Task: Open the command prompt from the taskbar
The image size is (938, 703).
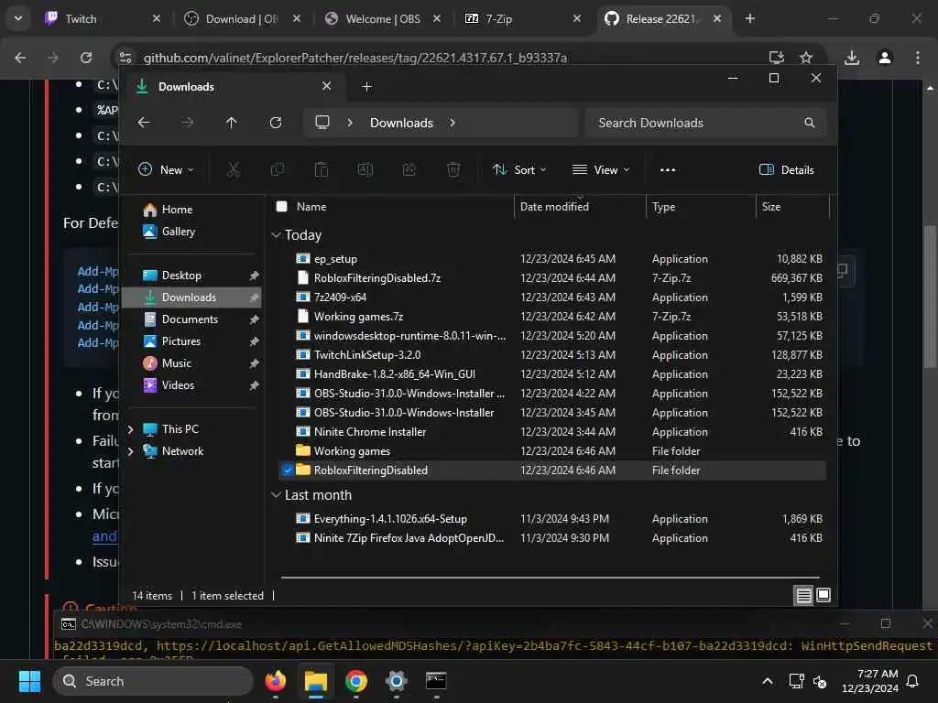Action: click(436, 681)
